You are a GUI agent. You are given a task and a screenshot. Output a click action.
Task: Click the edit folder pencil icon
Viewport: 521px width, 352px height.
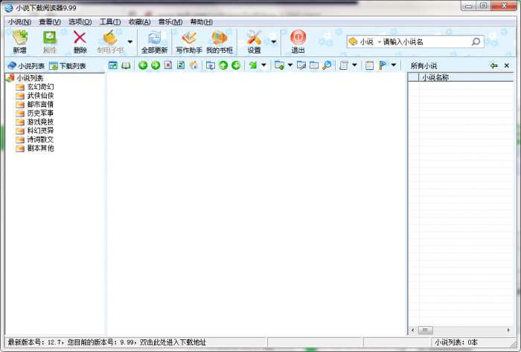point(301,65)
